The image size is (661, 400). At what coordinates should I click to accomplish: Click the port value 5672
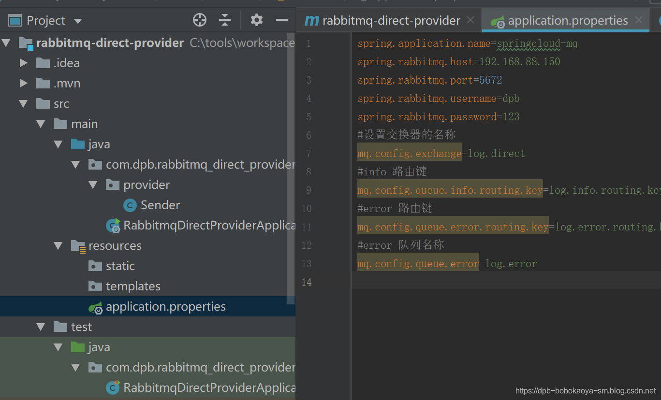pyautogui.click(x=491, y=80)
